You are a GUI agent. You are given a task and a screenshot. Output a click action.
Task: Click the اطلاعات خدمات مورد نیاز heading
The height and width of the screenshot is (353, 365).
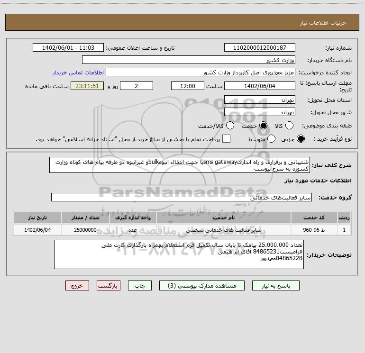[x=318, y=181]
